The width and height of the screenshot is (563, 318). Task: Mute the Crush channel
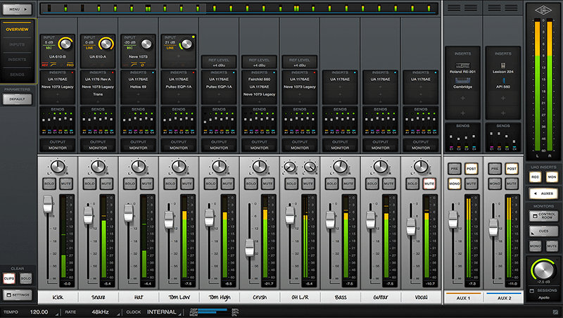[x=267, y=184]
